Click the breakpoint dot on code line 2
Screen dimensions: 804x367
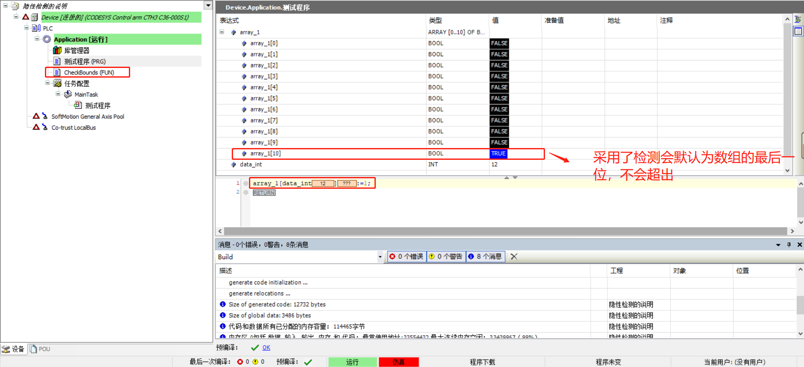click(246, 193)
